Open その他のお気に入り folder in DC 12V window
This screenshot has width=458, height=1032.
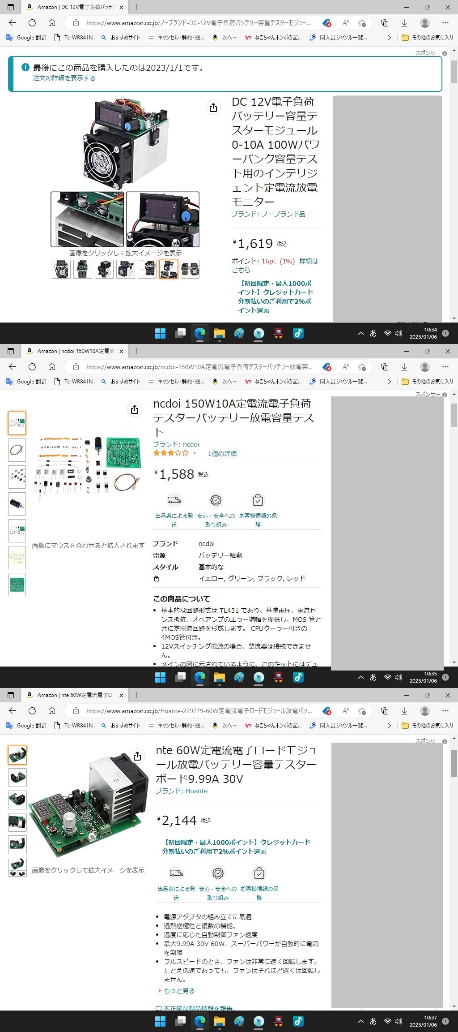pyautogui.click(x=427, y=38)
